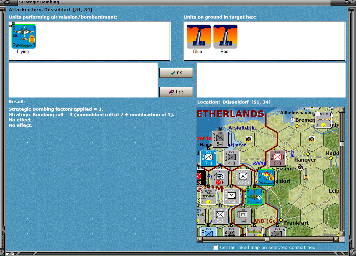This screenshot has height=256, width=356.
Task: Close the Strategic Bombing window
Action: 347,2
